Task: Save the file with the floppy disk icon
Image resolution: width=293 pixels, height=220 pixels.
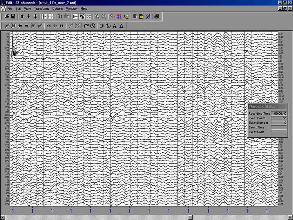Action: pos(13,16)
